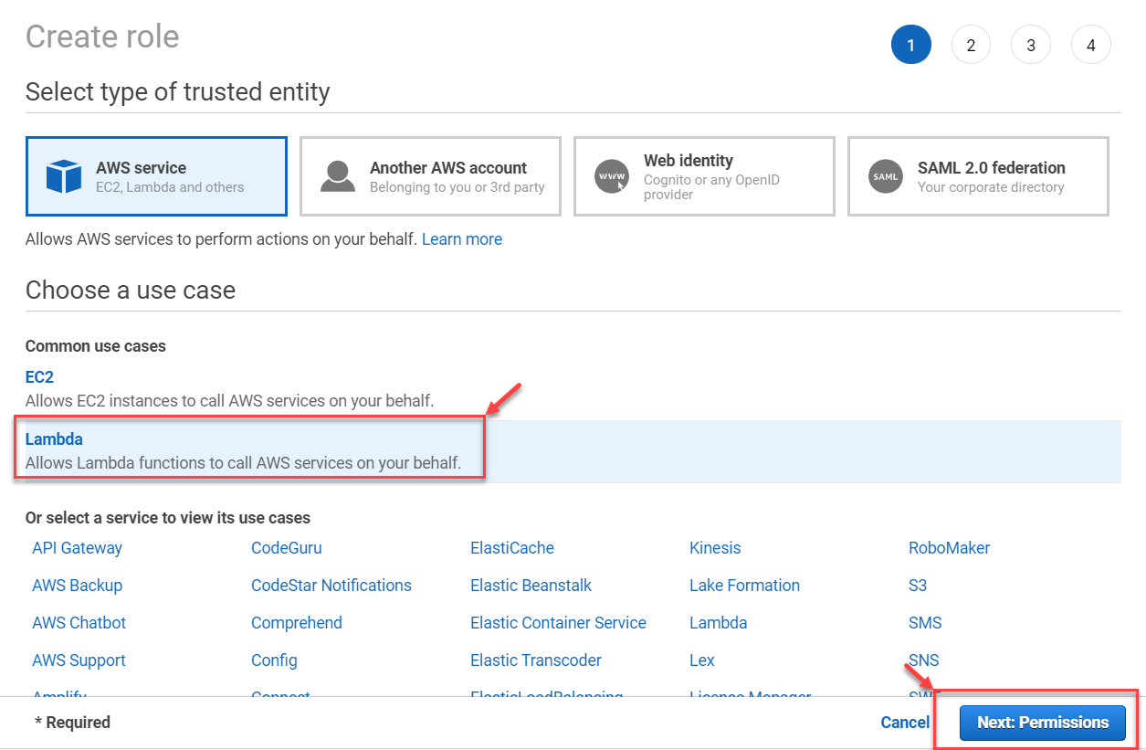Choose the EC2 common use case
1146x750 pixels.
click(x=39, y=376)
